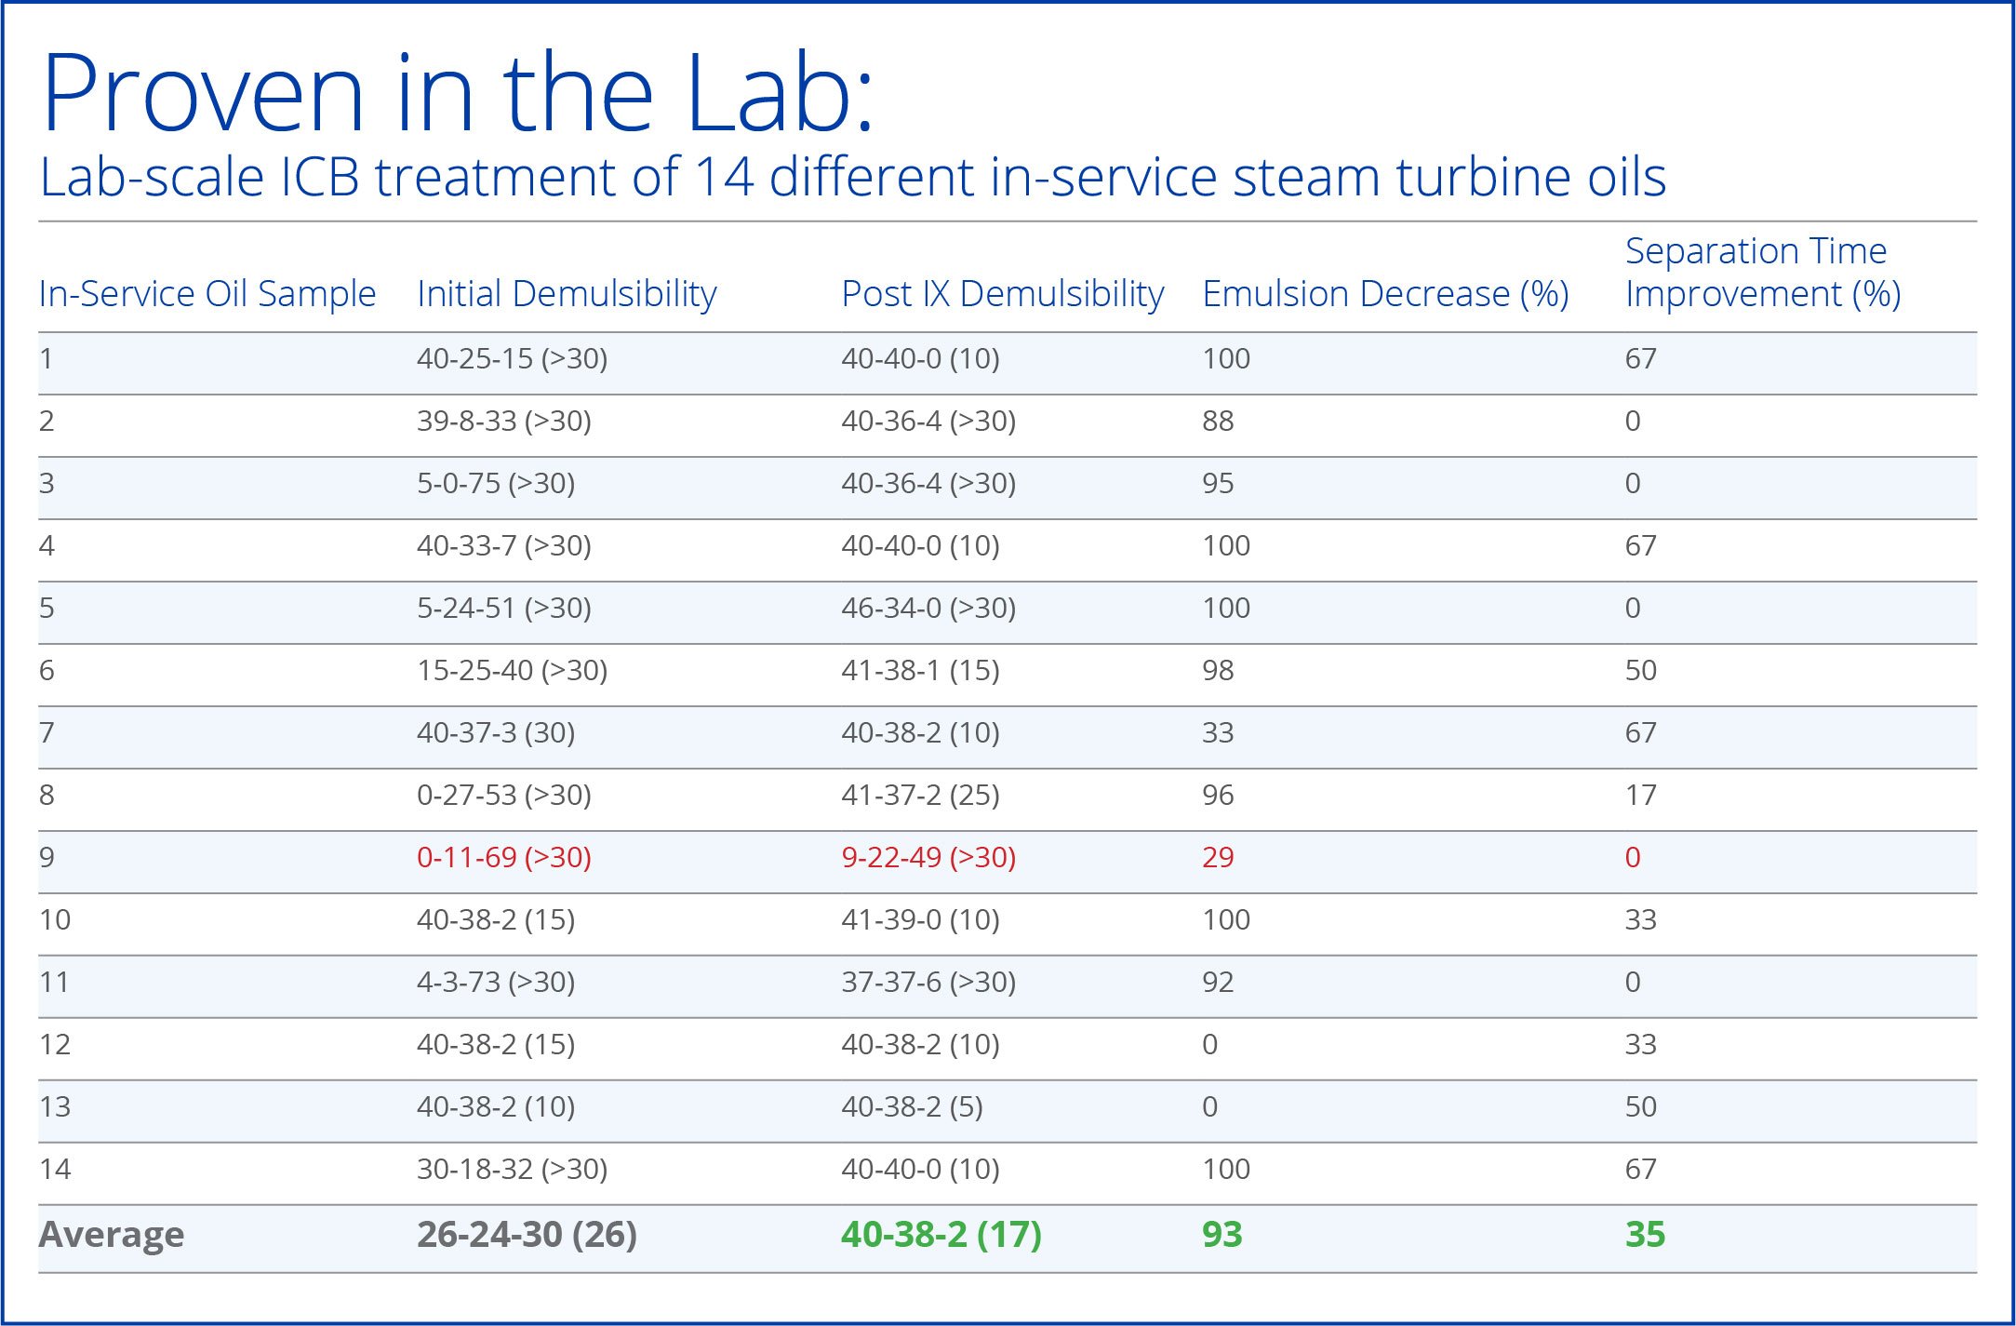Click sample number '9' in first column
2016x1326 pixels.
click(x=47, y=857)
